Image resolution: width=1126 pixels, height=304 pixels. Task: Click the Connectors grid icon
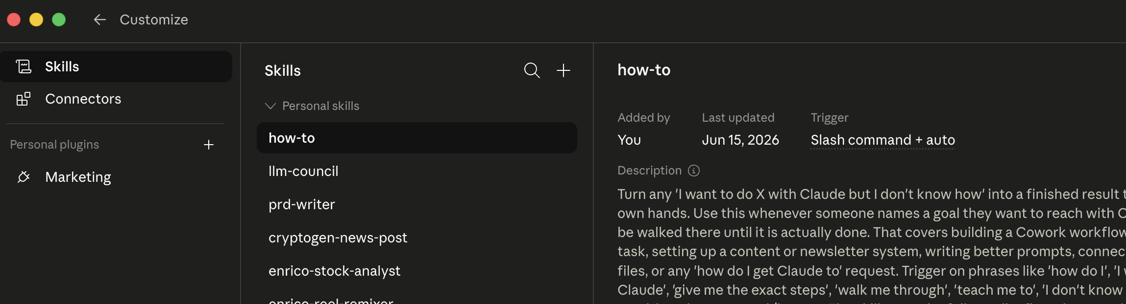coord(24,99)
